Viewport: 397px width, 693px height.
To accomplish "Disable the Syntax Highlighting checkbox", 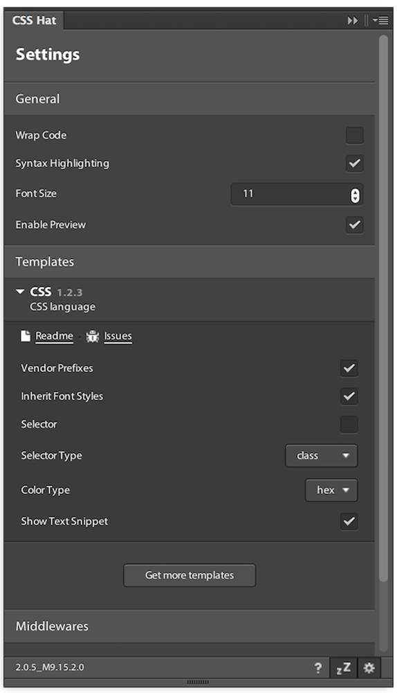I will pos(355,163).
